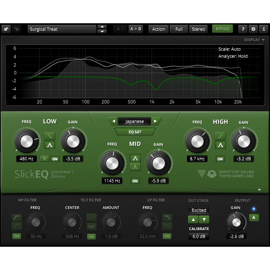Toggle the BYPASS button
The height and width of the screenshot is (270, 270).
tap(223, 29)
